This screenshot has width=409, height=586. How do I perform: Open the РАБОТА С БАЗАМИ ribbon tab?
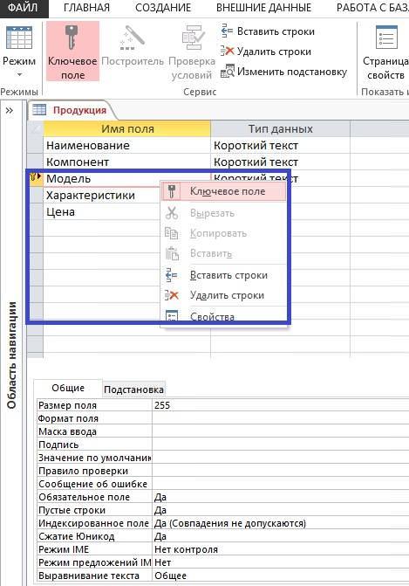(372, 8)
